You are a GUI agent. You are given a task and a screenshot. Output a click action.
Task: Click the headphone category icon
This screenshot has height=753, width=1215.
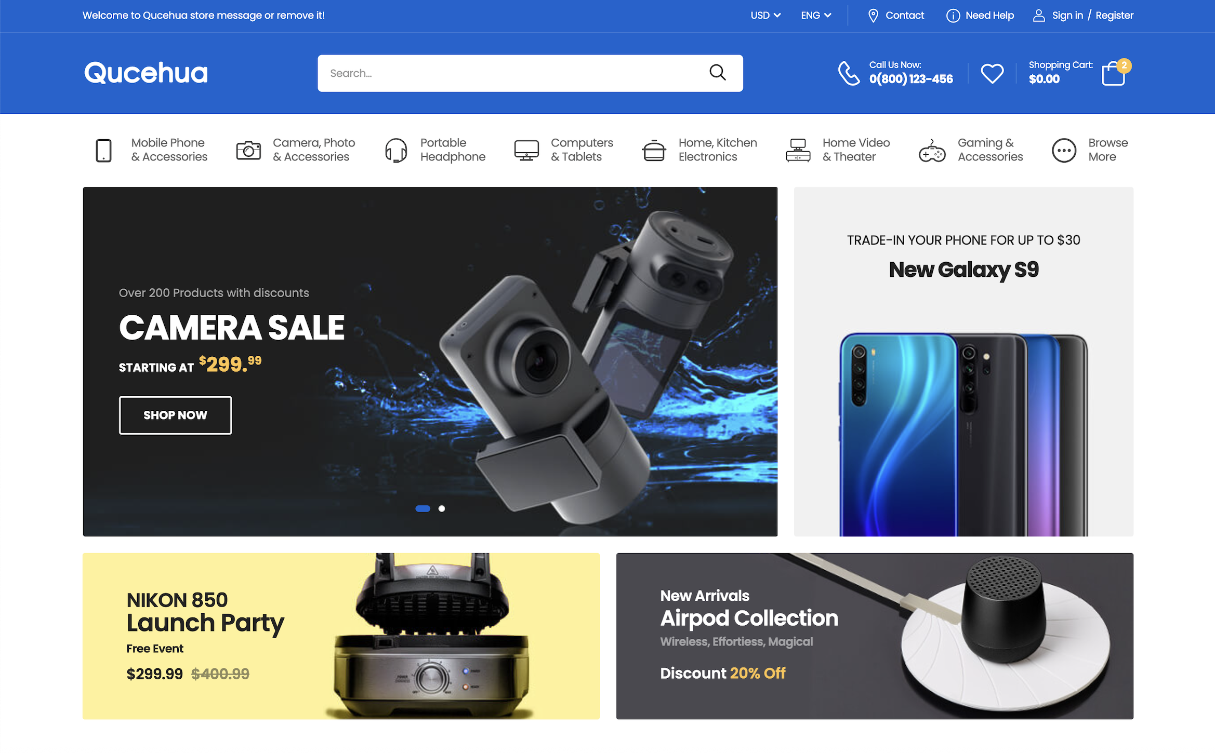click(396, 150)
